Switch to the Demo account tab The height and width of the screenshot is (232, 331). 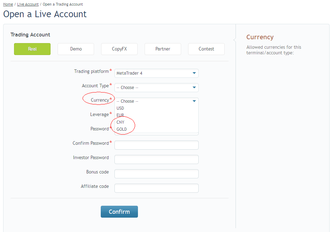76,49
